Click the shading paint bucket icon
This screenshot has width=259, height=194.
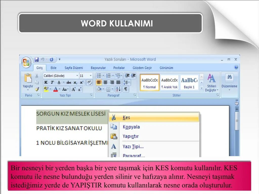click(99, 89)
